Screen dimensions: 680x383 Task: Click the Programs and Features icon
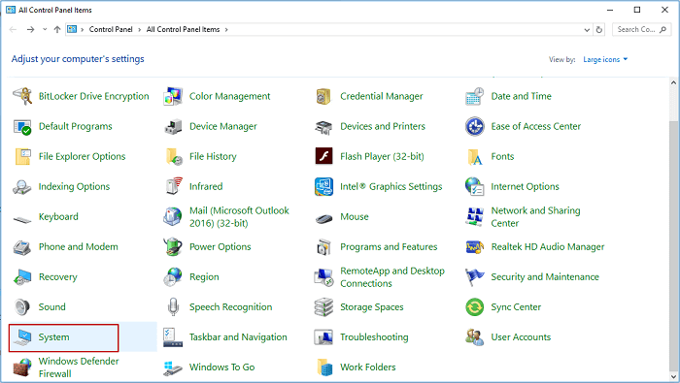[323, 246]
